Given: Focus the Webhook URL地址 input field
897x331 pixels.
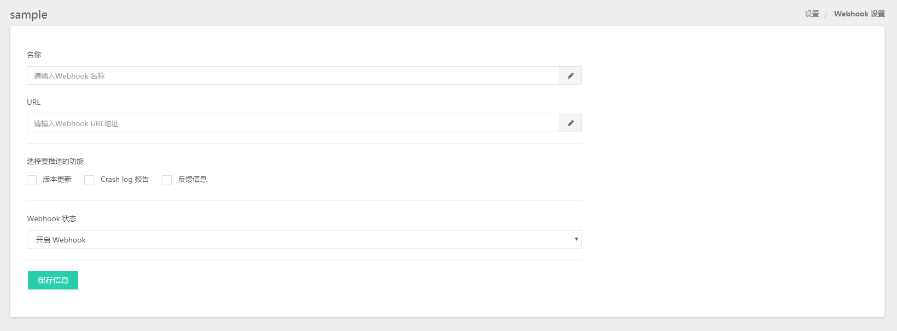Looking at the screenshot, I should point(293,123).
